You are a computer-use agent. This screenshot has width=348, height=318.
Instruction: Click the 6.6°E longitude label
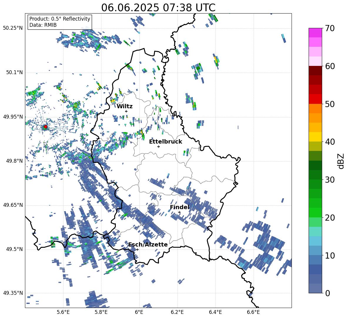click(253, 312)
